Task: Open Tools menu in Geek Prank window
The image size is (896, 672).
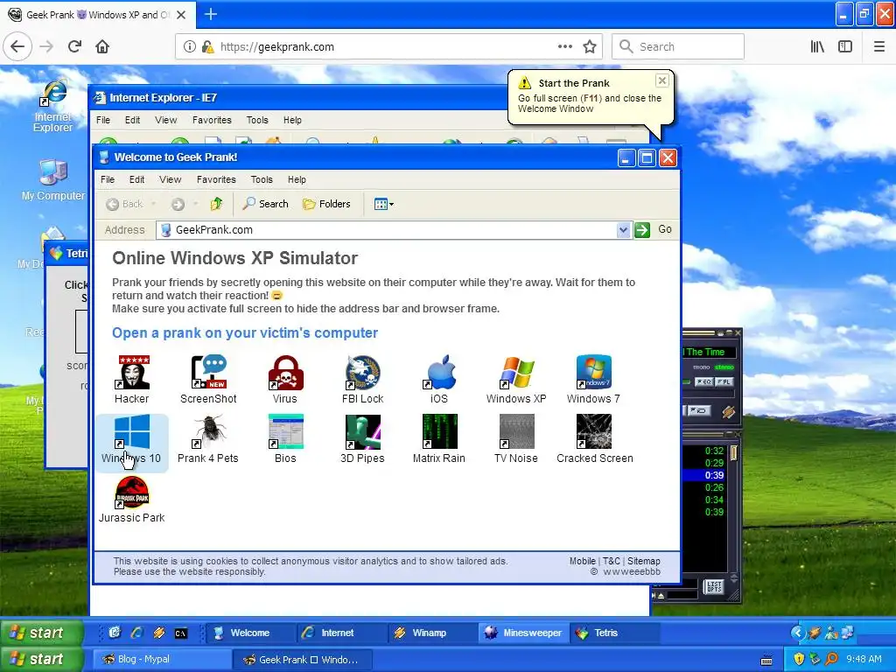Action: pyautogui.click(x=262, y=179)
